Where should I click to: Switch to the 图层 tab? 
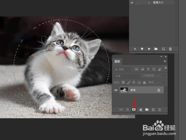tap(117, 61)
